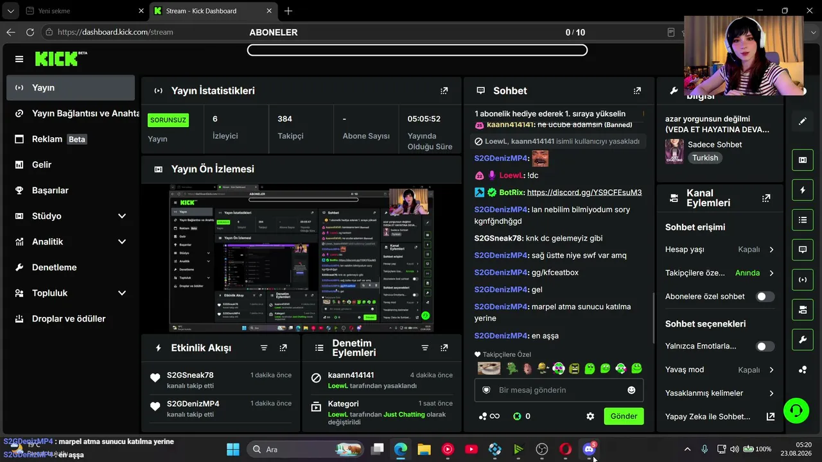Reload the dashboard page
The width and height of the screenshot is (822, 462).
tap(30, 32)
